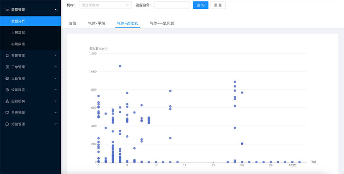Expand the 系统管理 submenu arrow
The height and width of the screenshot is (174, 344).
coord(55,113)
